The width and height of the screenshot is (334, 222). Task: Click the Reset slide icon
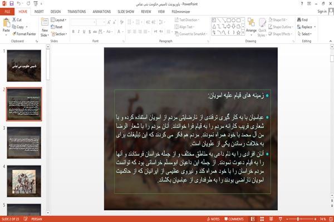pos(53,27)
